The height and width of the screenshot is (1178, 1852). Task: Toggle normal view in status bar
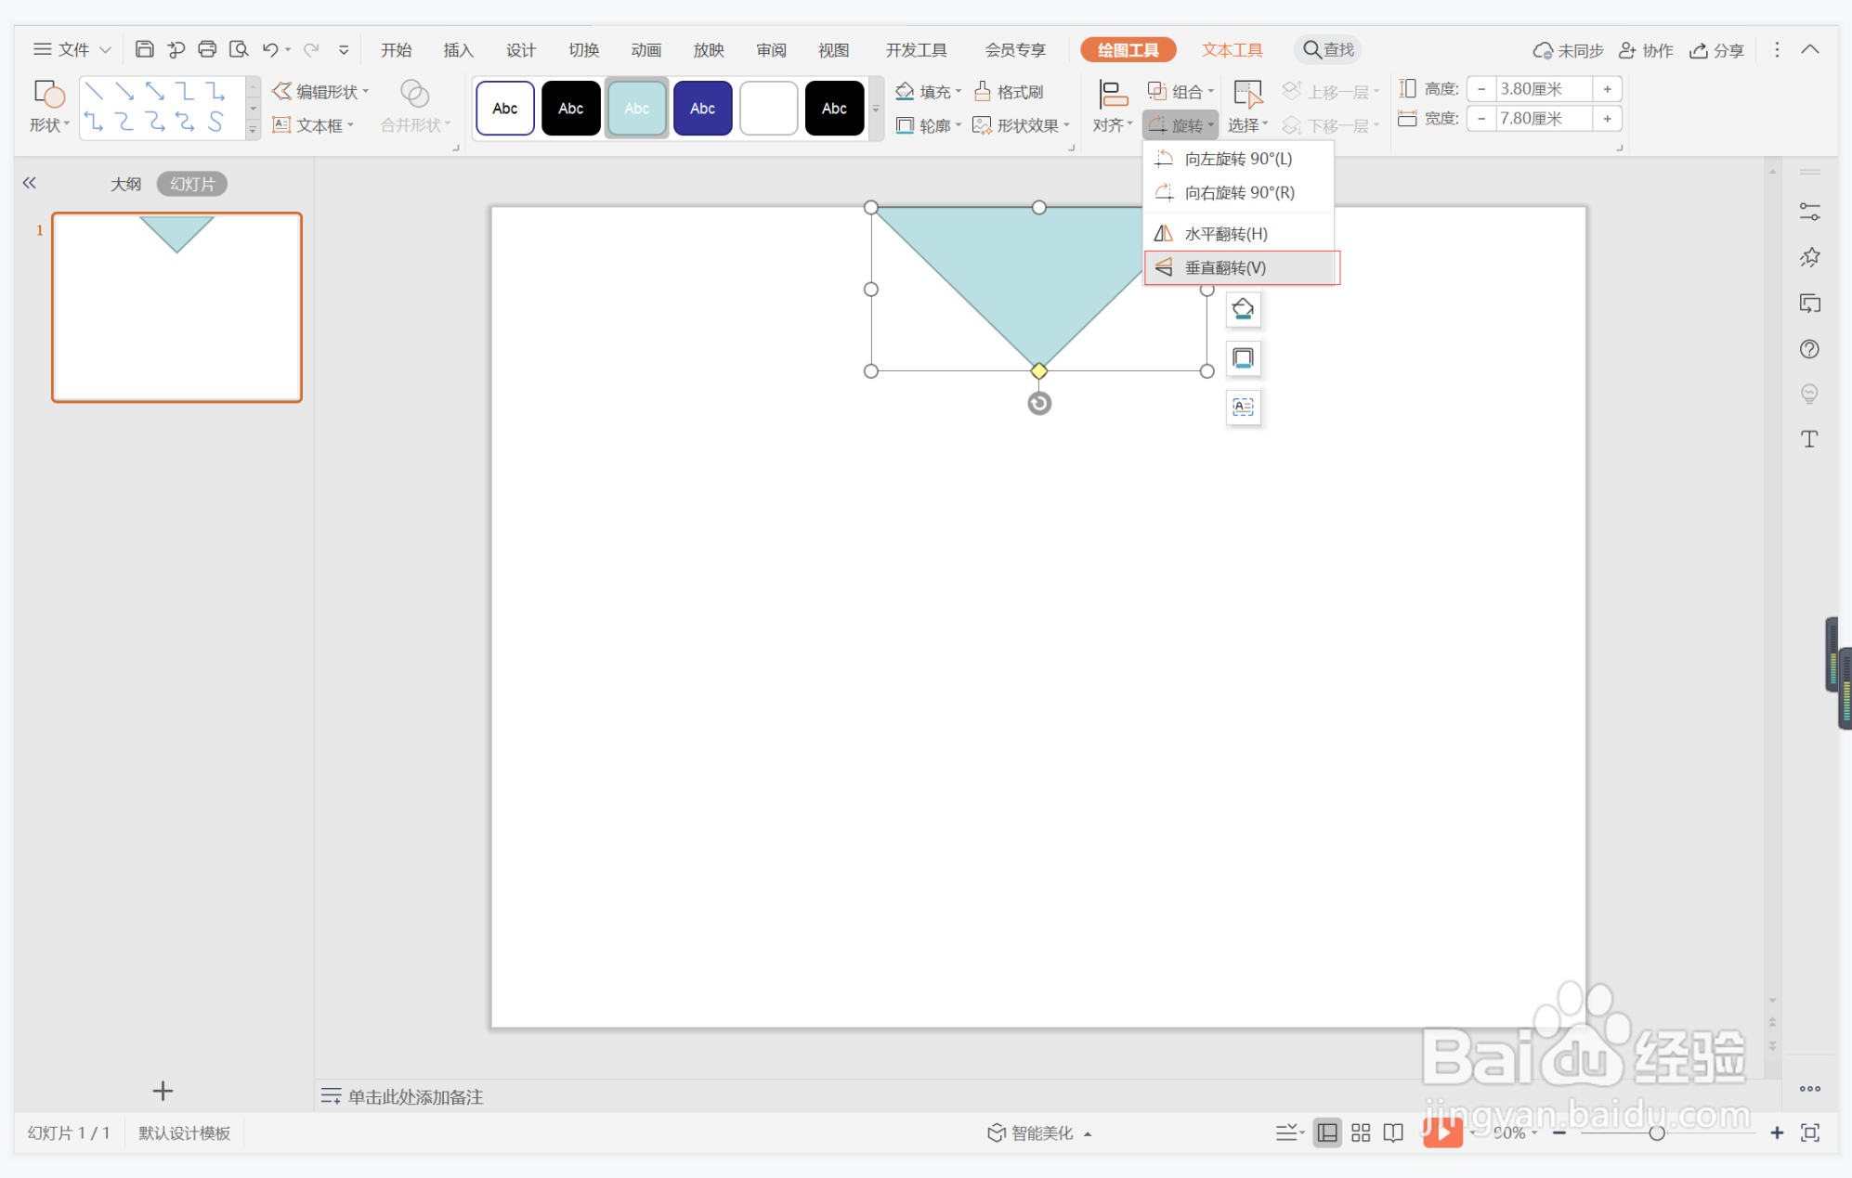(1327, 1133)
